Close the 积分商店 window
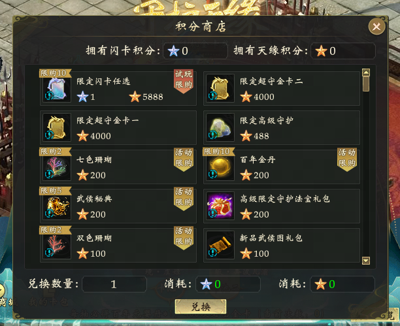This screenshot has height=326, width=400. pyautogui.click(x=376, y=27)
